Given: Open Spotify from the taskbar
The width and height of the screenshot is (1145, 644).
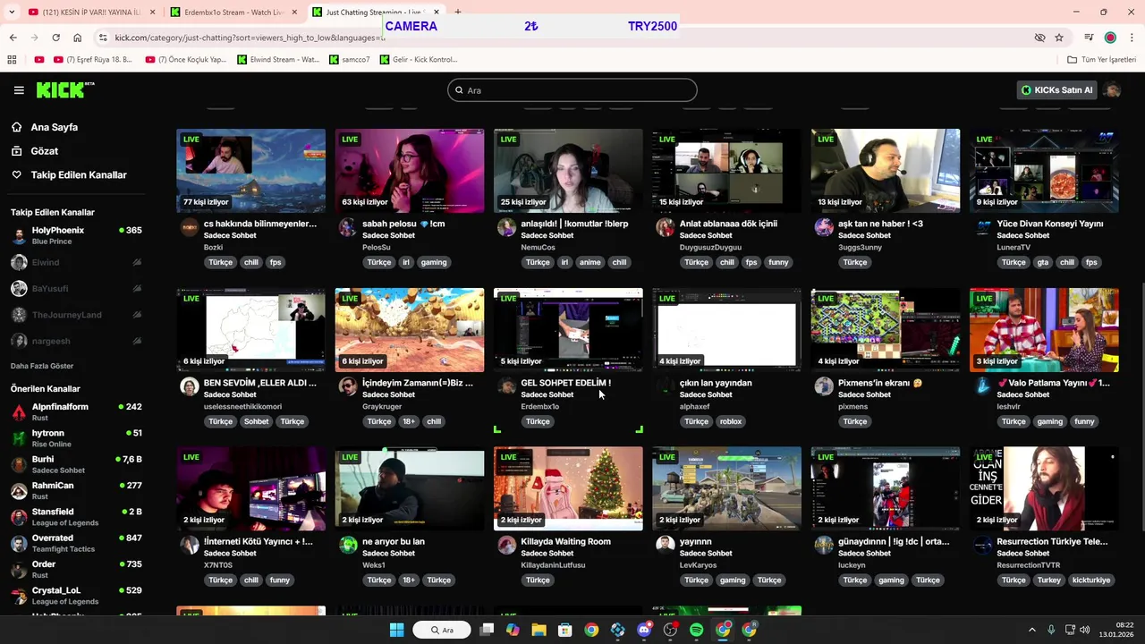Looking at the screenshot, I should pyautogui.click(x=696, y=630).
